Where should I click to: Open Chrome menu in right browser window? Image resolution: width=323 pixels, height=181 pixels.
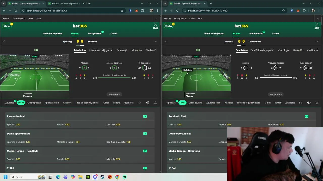(319, 11)
